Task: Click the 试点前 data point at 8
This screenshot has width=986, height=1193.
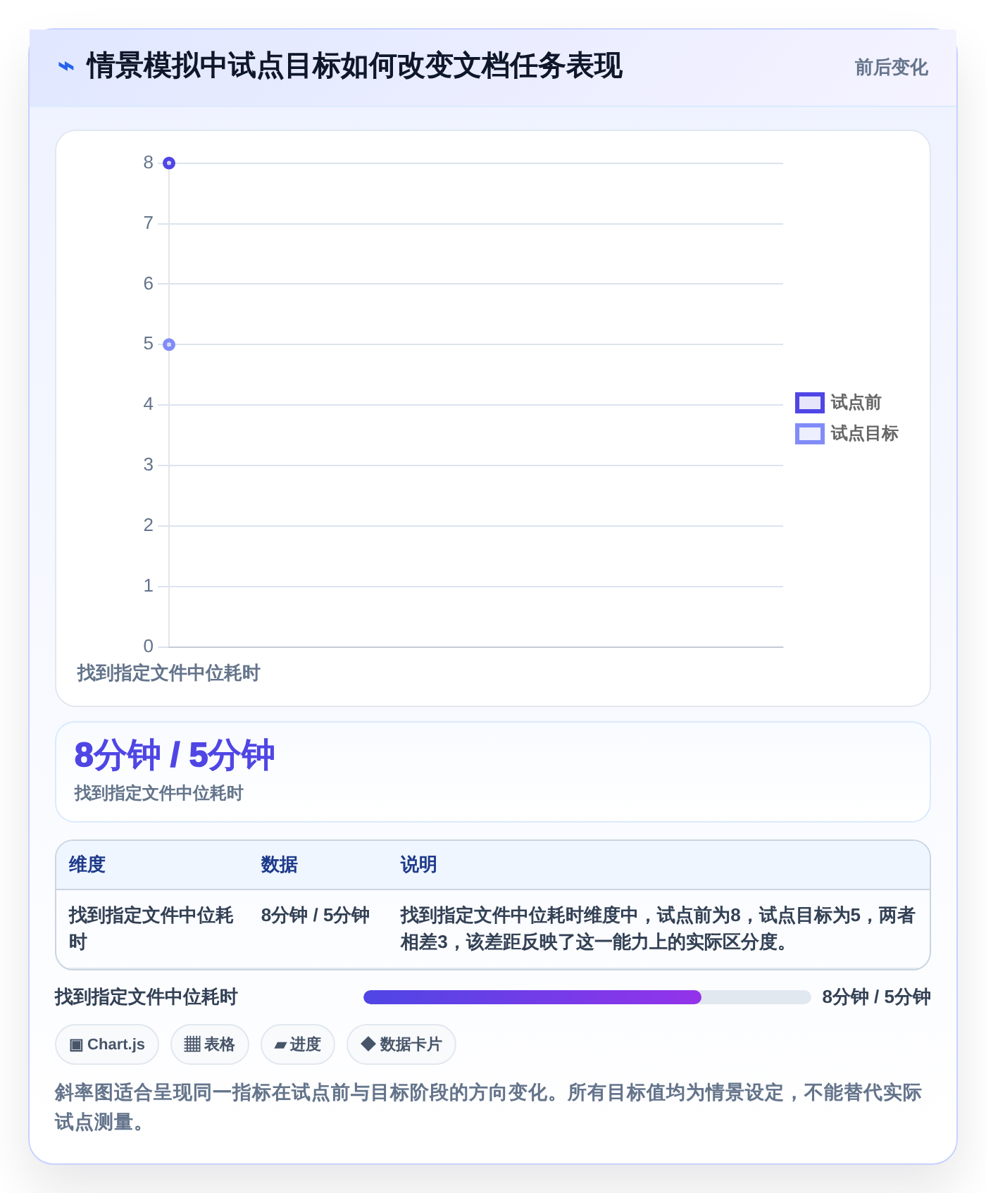Action: click(169, 163)
